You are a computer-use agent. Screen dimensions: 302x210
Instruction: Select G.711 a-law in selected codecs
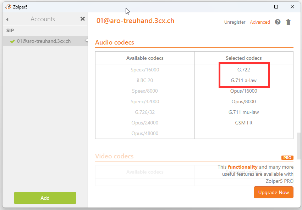click(x=244, y=80)
